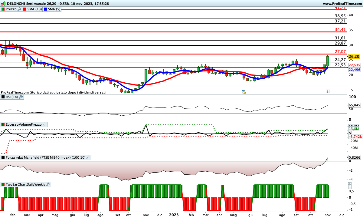This screenshot has height=218, width=363.
Task: Click the 37,21 price level label
Action: (x=340, y=21)
